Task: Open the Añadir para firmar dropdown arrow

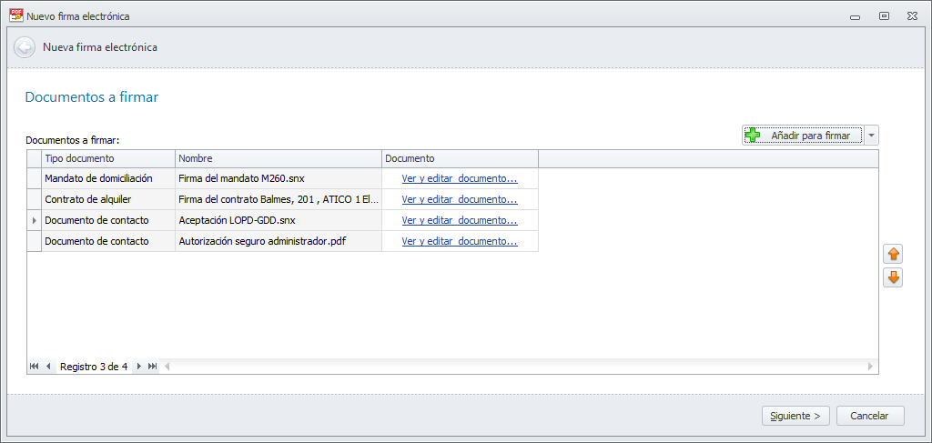Action: [871, 136]
